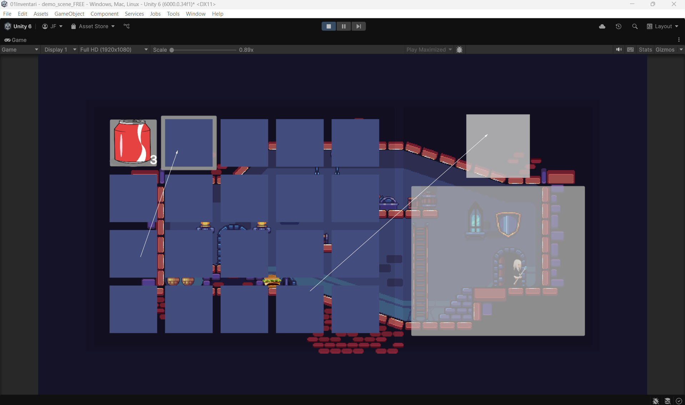Mute the game audio
Viewport: 685px width, 405px height.
pos(619,50)
